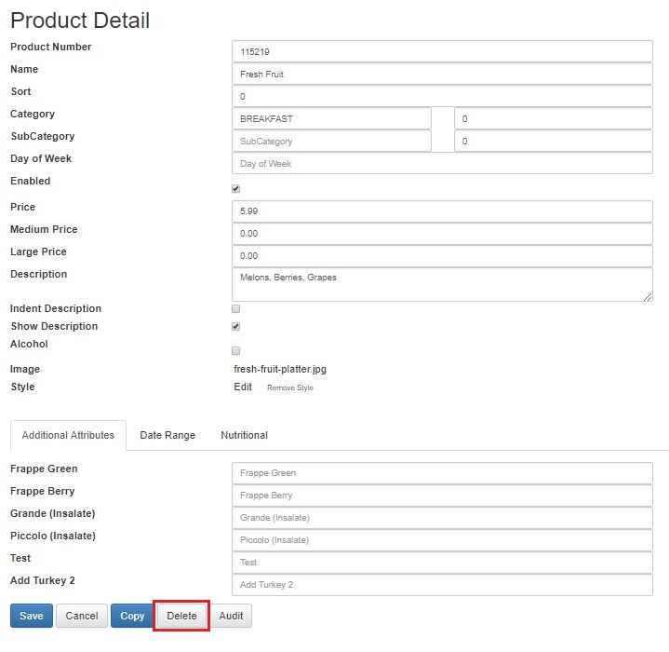
Task: Click the Copy button
Action: [132, 616]
